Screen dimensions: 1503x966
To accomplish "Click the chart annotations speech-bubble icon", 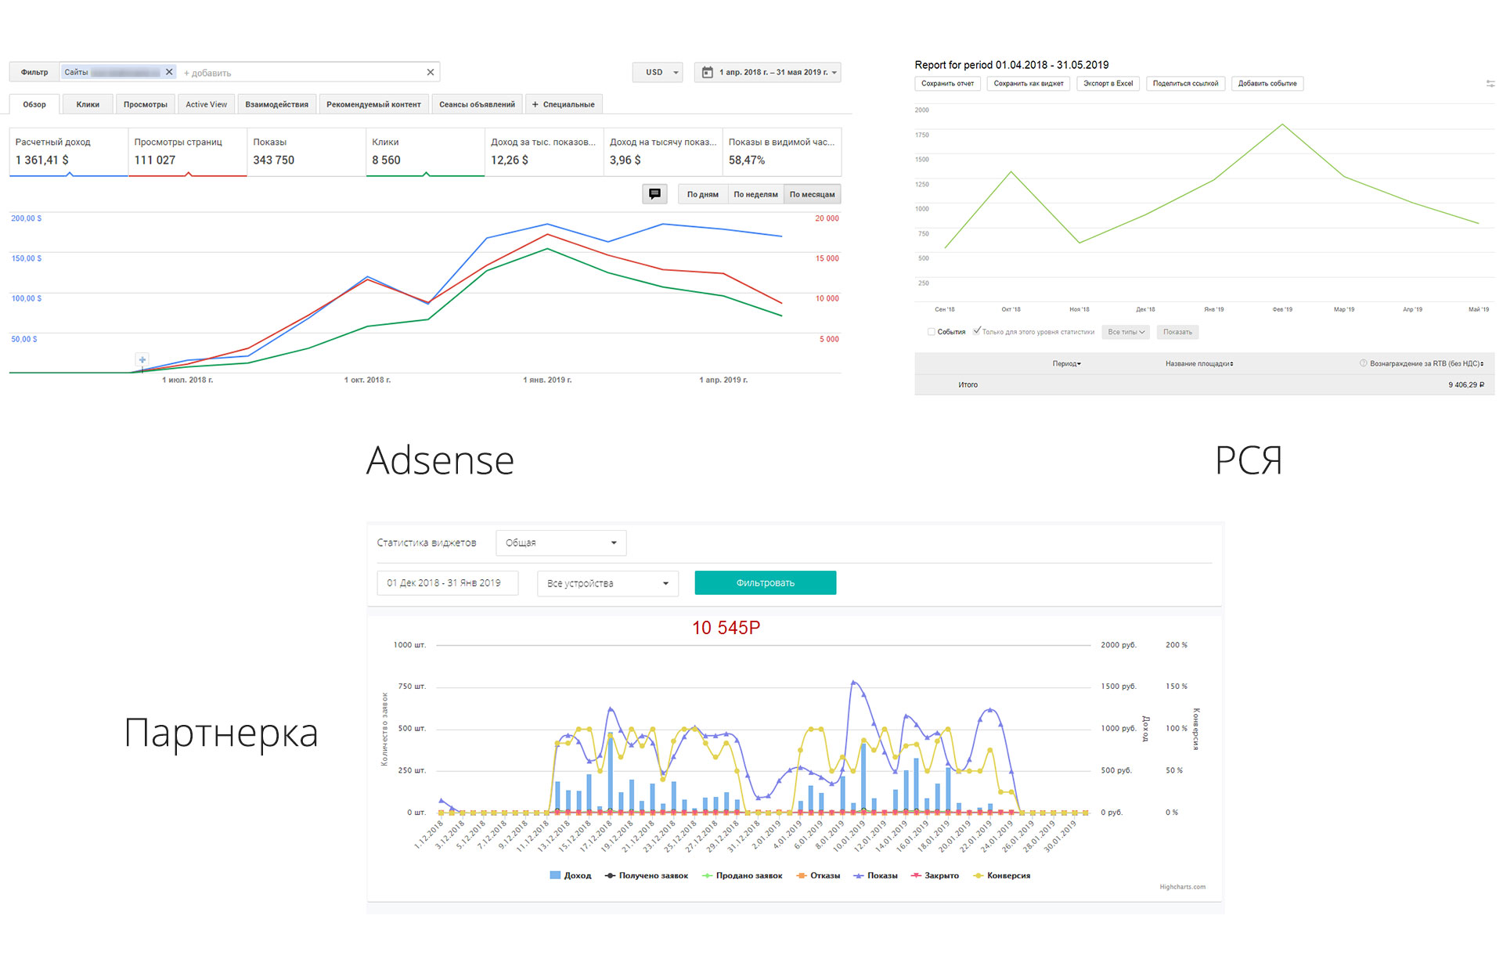I will tap(654, 193).
